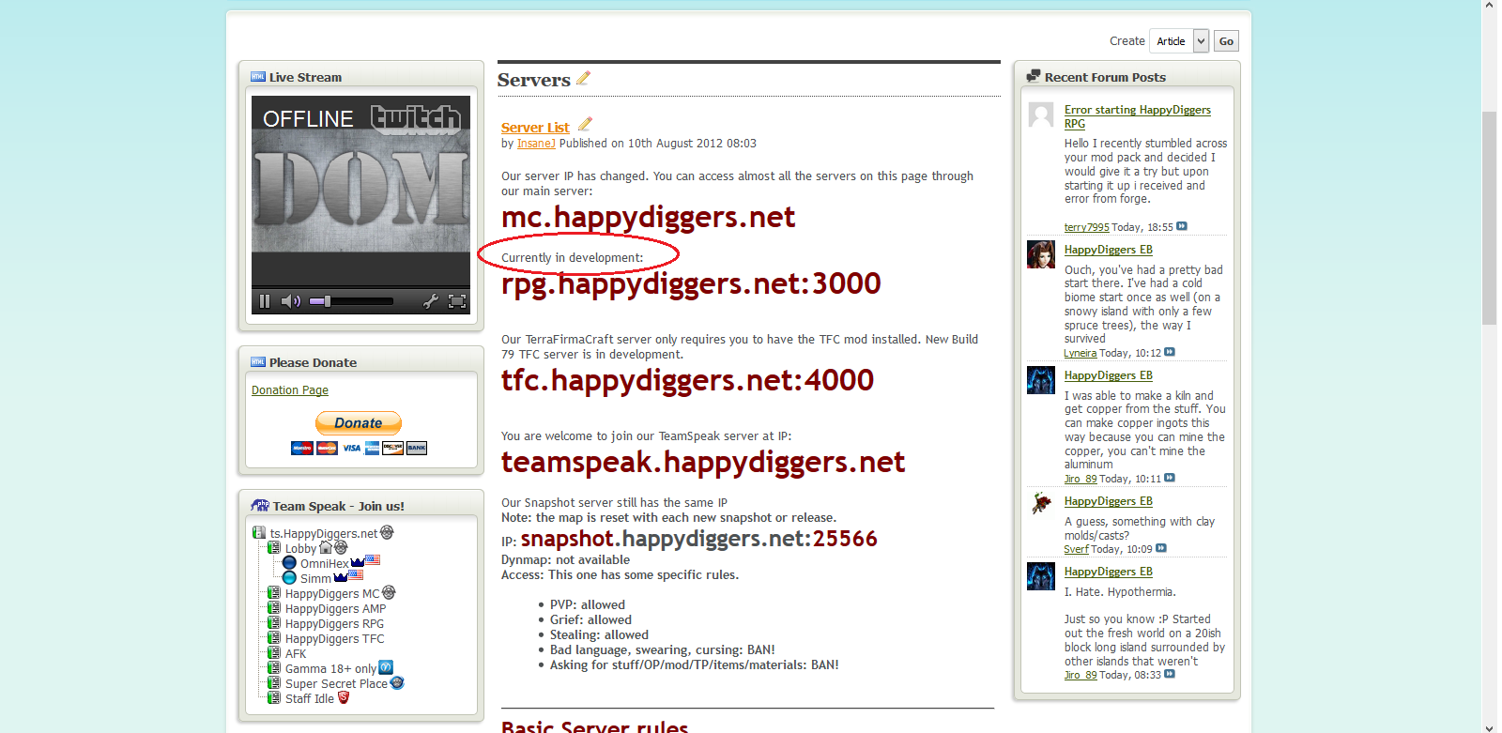The height and width of the screenshot is (733, 1502).
Task: Open the Server List article link
Action: [x=535, y=128]
